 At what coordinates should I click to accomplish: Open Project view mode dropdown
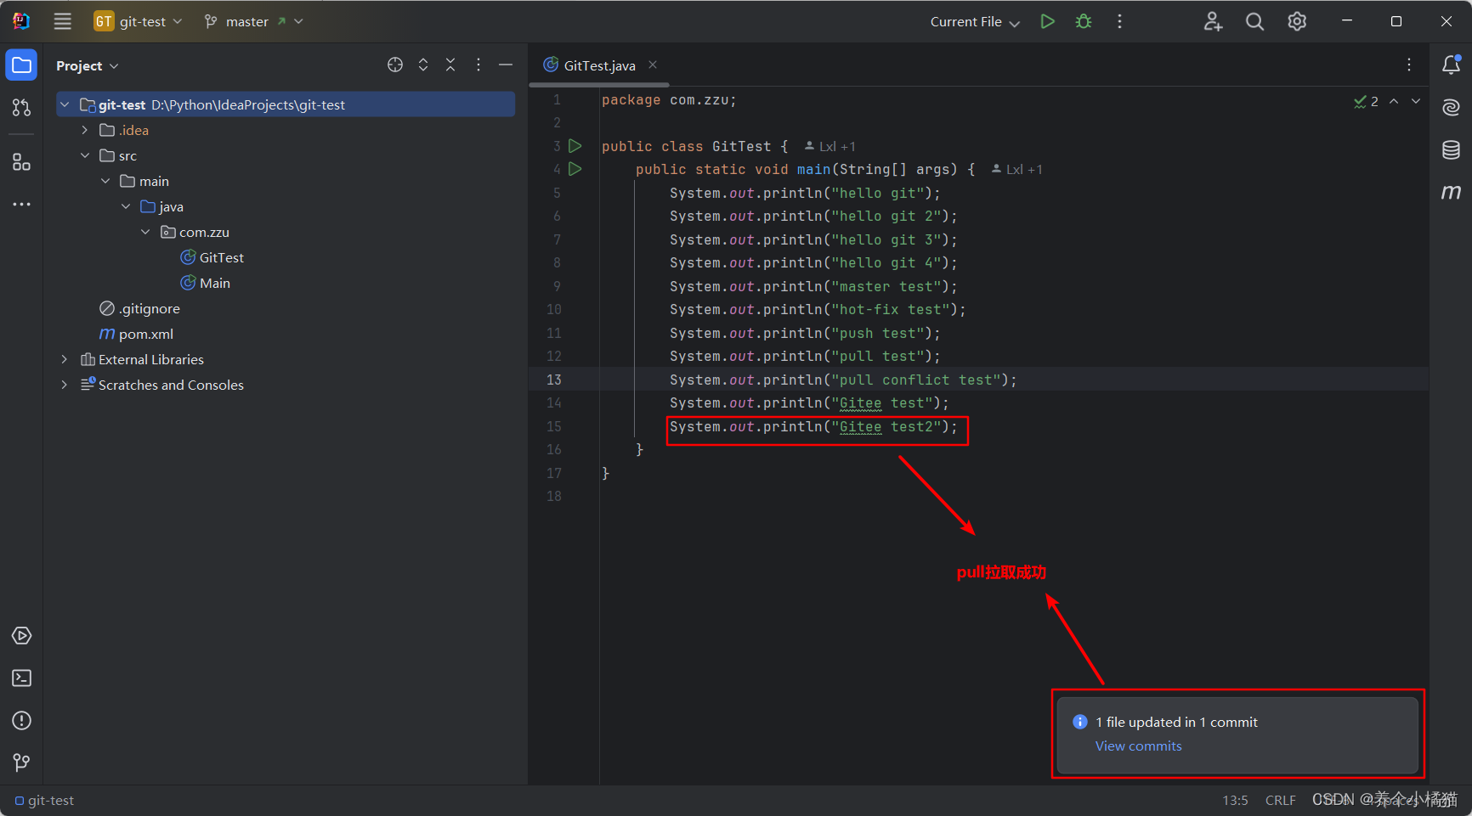click(x=87, y=65)
